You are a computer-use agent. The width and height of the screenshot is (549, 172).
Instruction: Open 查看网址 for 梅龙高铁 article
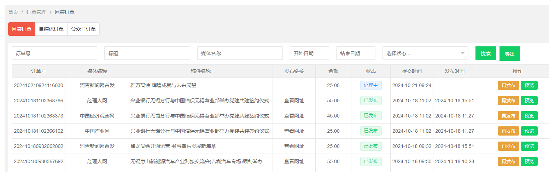pyautogui.click(x=294, y=147)
